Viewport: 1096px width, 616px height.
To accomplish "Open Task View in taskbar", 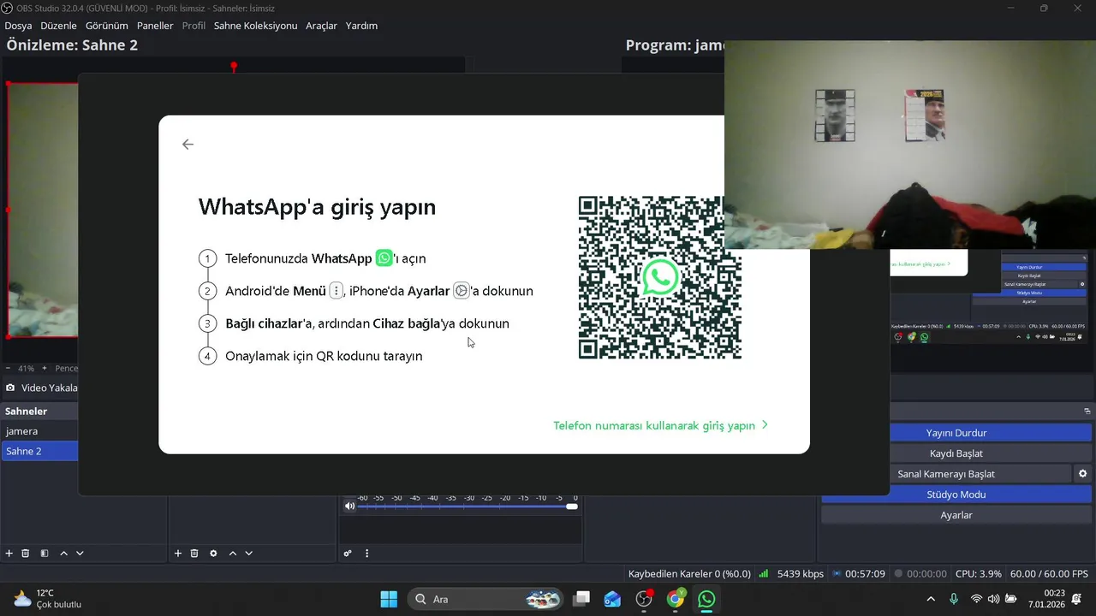I will coord(581,599).
